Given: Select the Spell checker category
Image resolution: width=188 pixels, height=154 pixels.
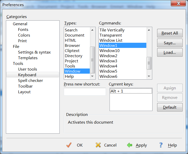Looking at the screenshot, I should [30, 81].
